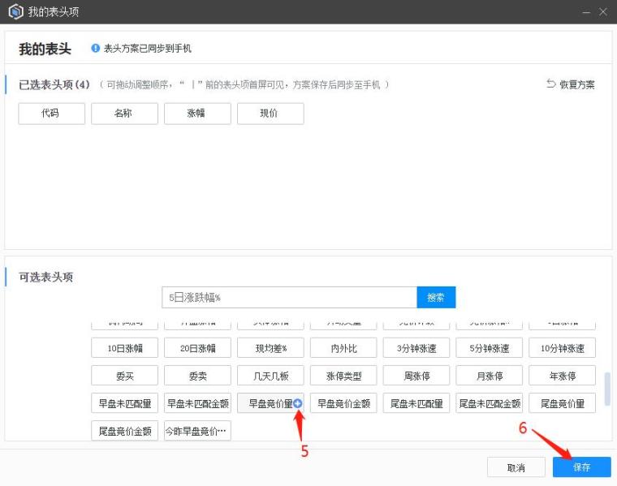Choose the 早盘竞价量 header item label
The image size is (617, 486).
[270, 403]
